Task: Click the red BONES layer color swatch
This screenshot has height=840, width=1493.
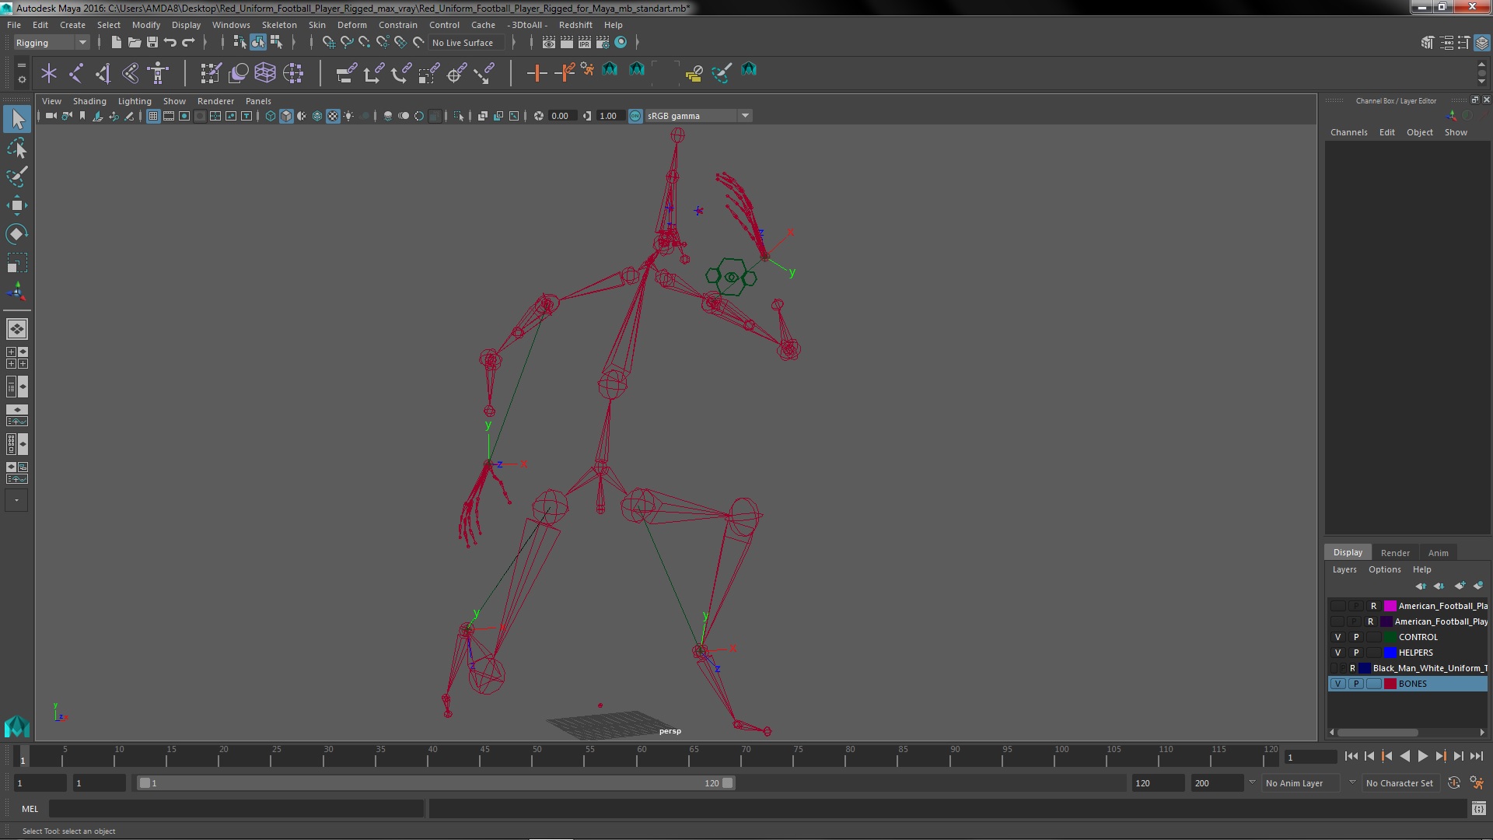Action: coord(1390,684)
